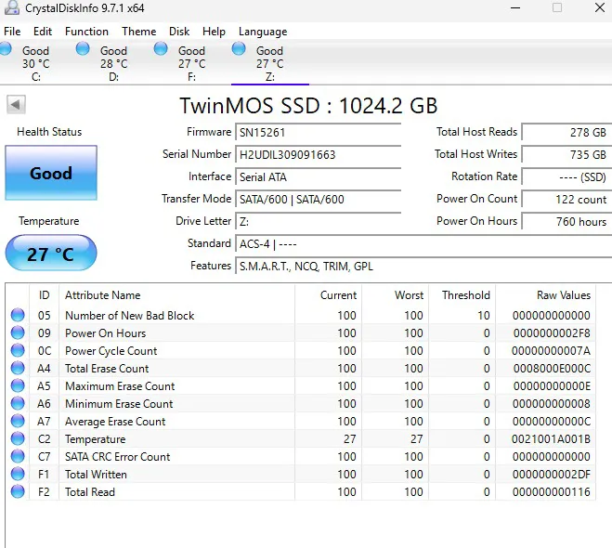Open the Language menu
The image size is (612, 548).
pos(263,32)
